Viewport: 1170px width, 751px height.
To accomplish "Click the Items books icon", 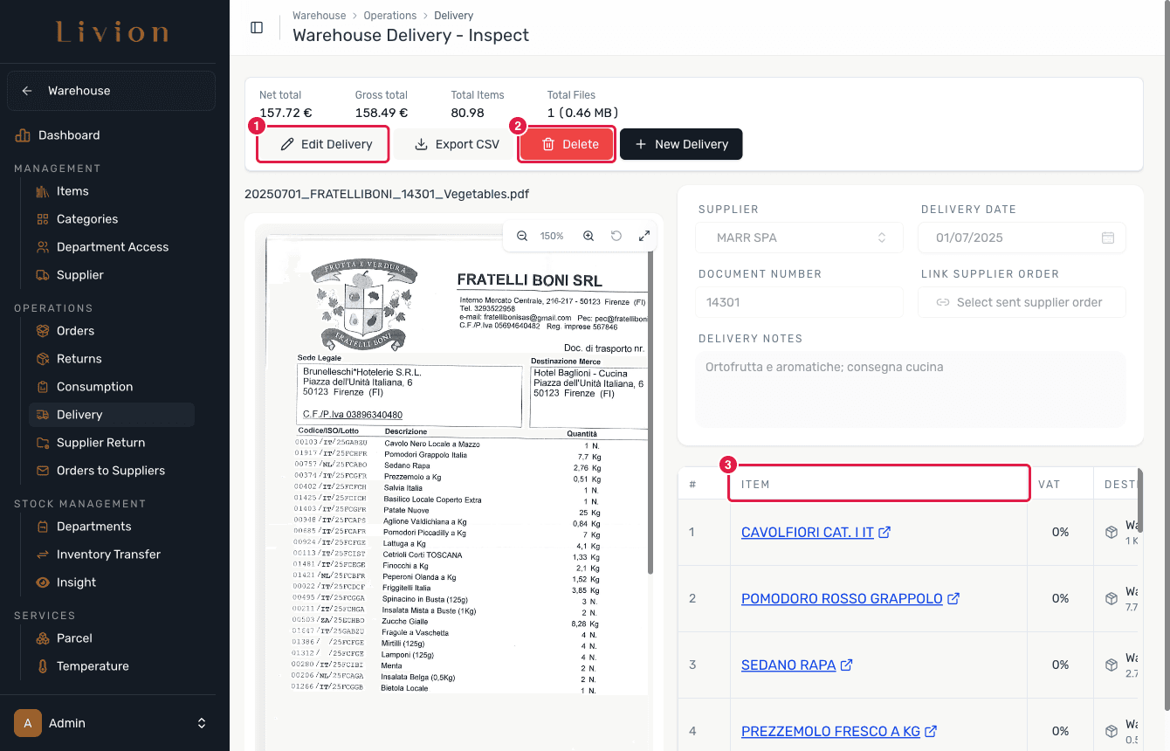I will point(42,191).
